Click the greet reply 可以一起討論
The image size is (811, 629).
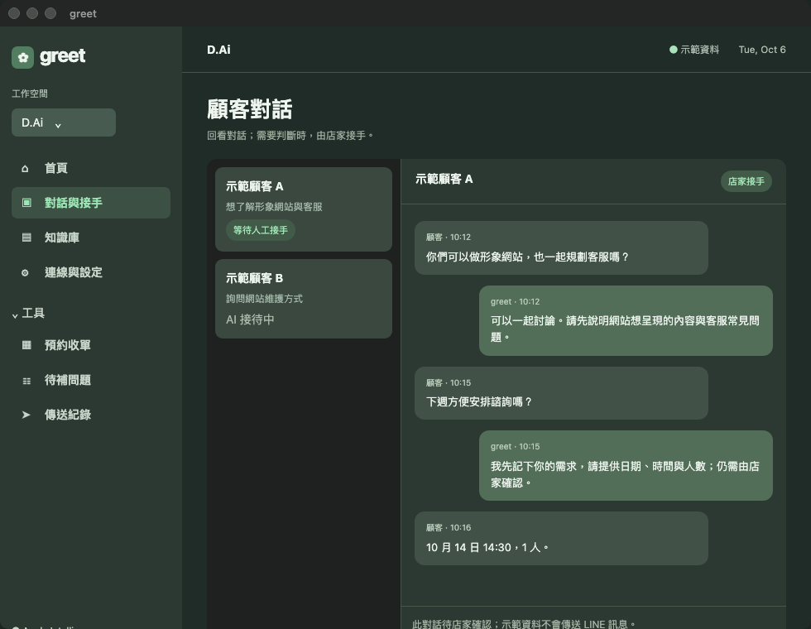626,321
